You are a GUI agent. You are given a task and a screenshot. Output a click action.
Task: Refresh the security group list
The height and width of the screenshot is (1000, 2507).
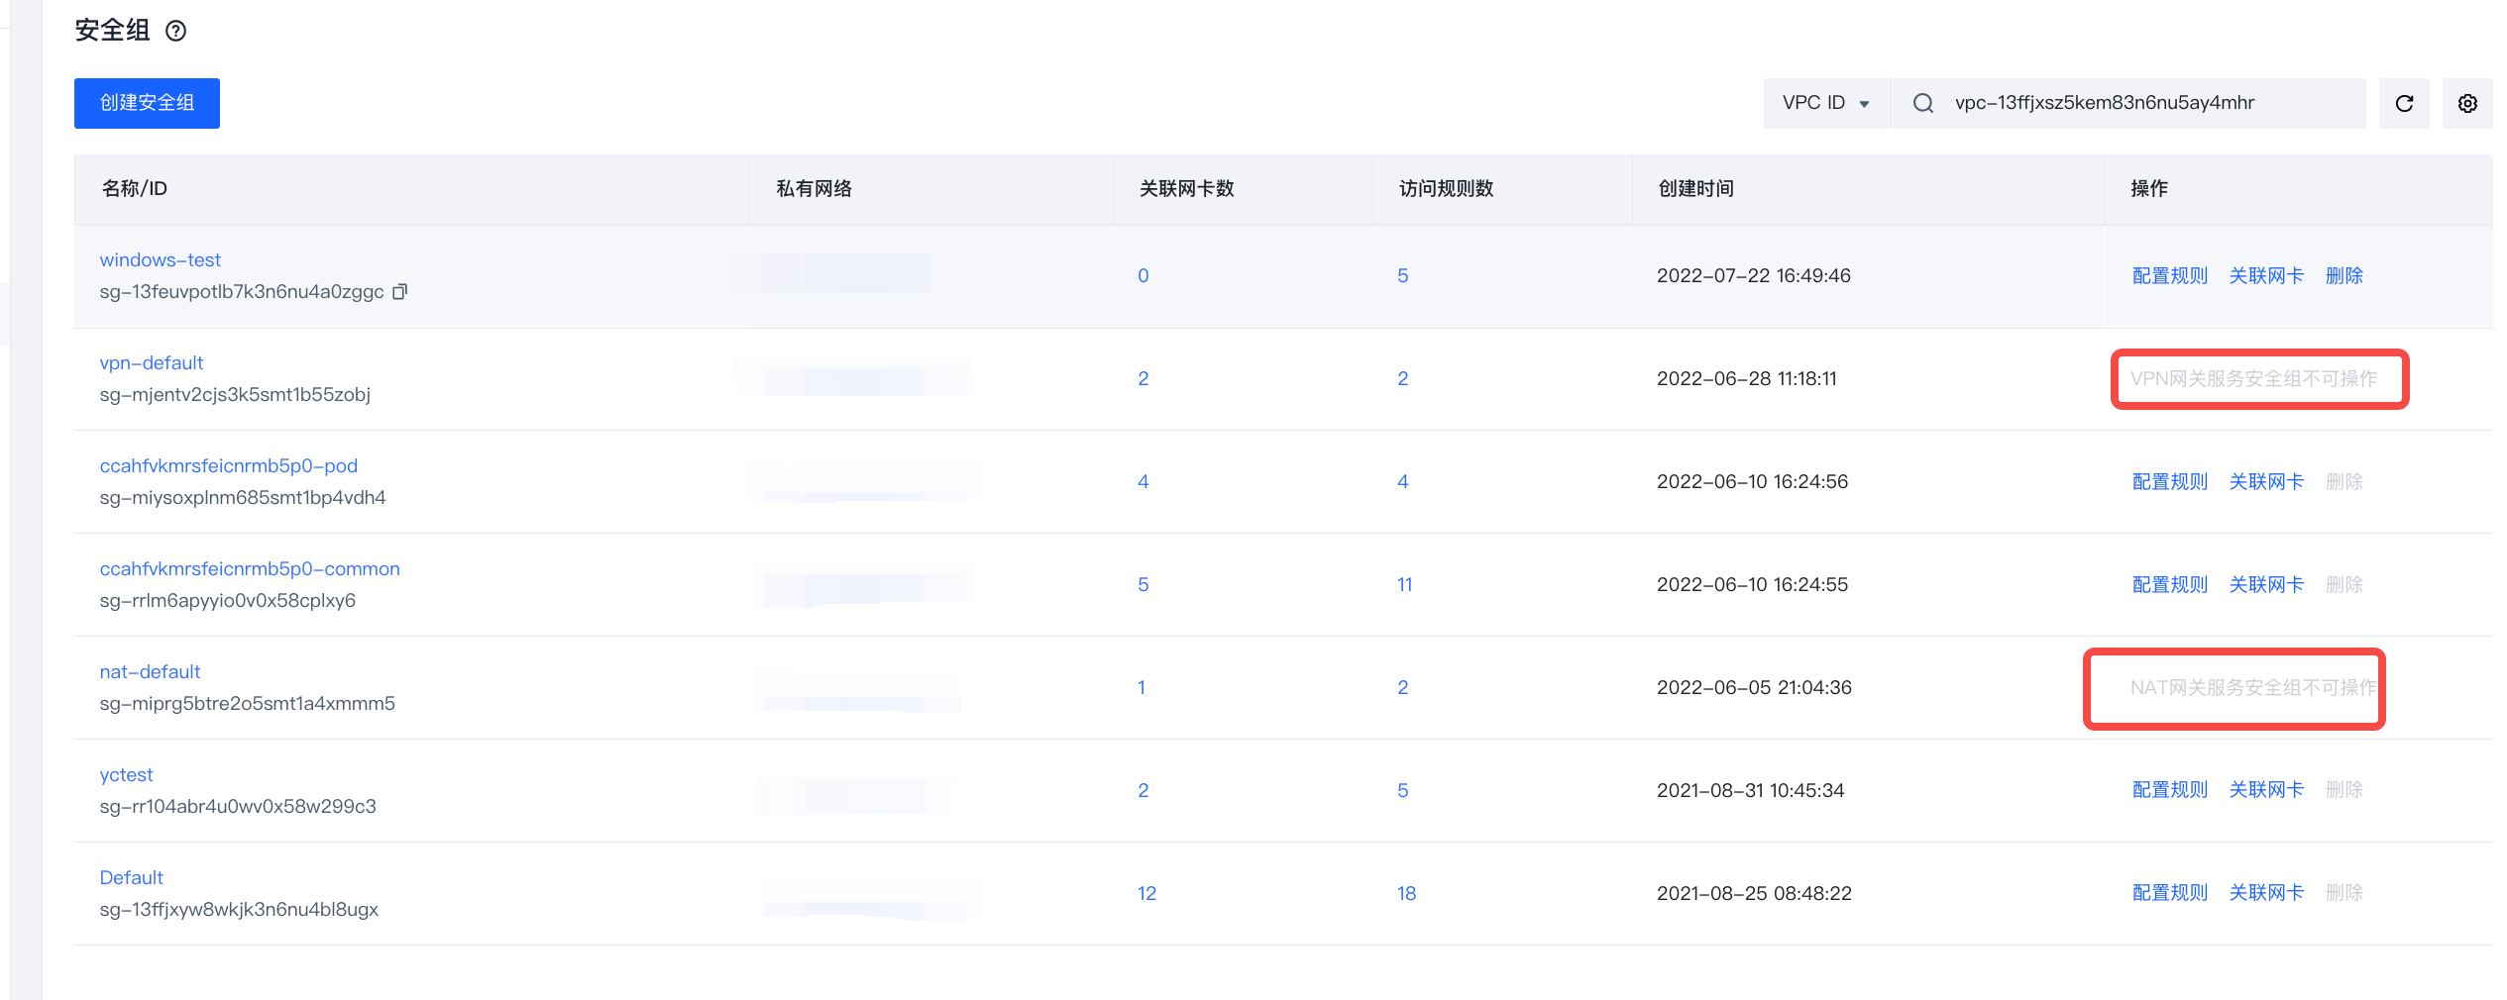2404,103
